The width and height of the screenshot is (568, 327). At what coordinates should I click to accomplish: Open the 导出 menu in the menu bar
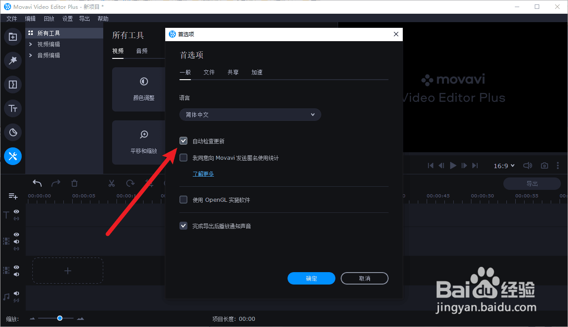coord(84,19)
